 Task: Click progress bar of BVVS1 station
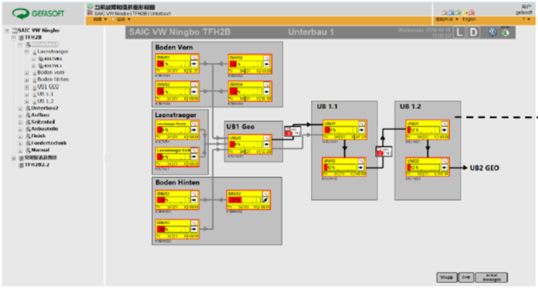click(x=173, y=64)
